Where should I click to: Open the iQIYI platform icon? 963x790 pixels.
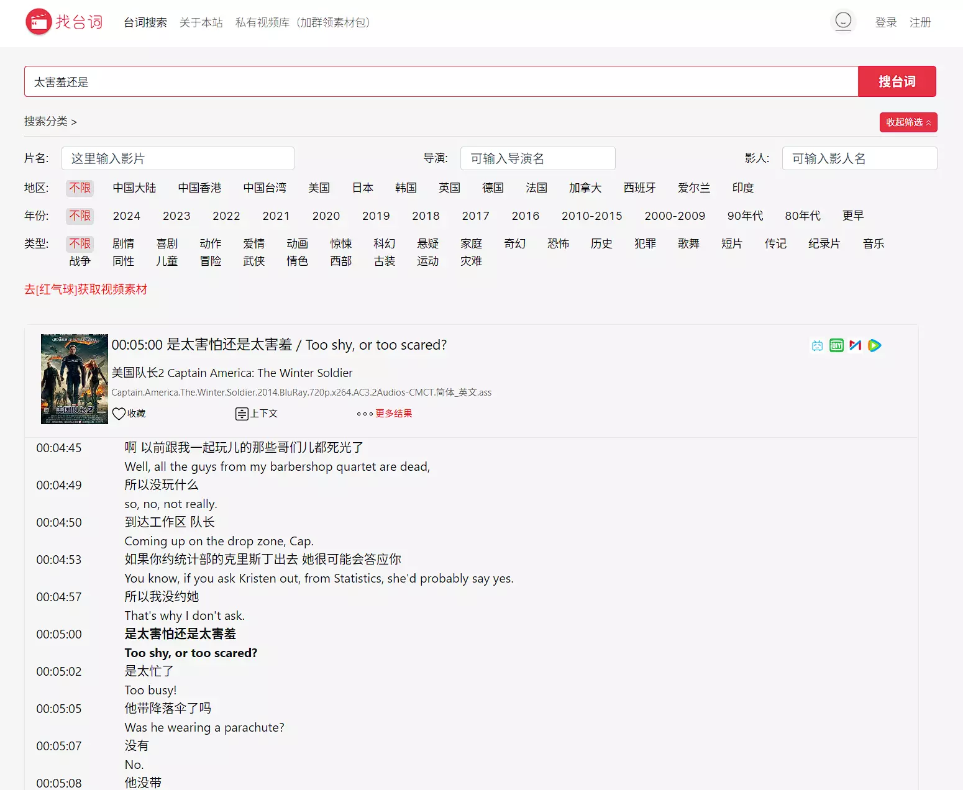(x=836, y=346)
